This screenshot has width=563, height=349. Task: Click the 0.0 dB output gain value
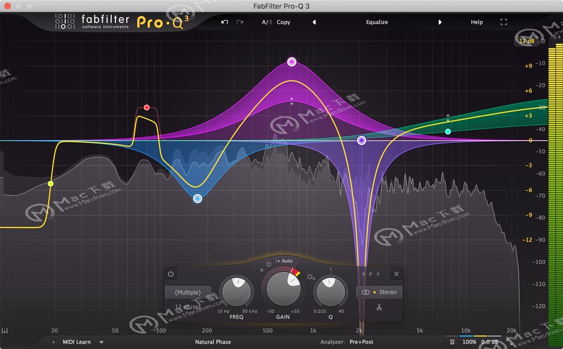(x=490, y=342)
